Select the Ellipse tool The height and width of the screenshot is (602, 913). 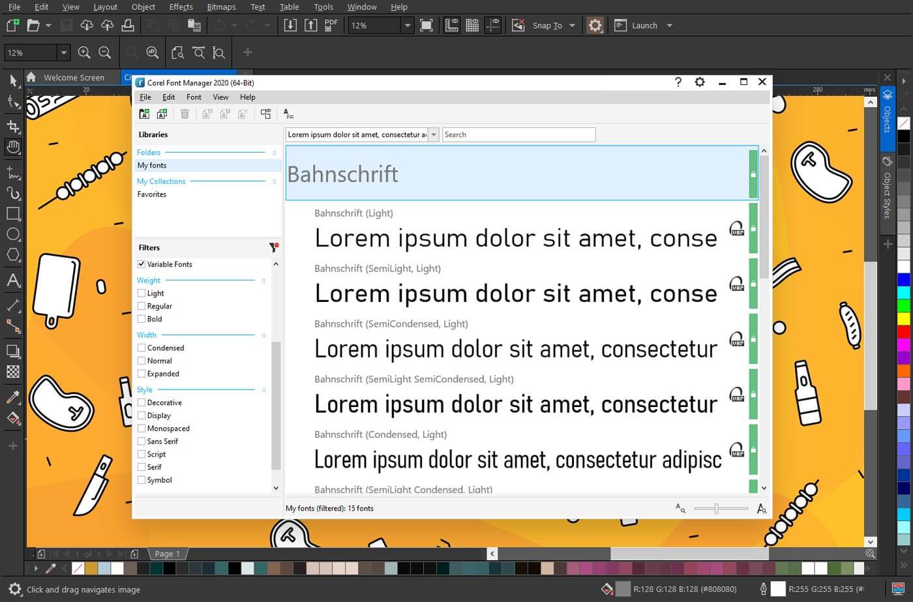point(13,234)
